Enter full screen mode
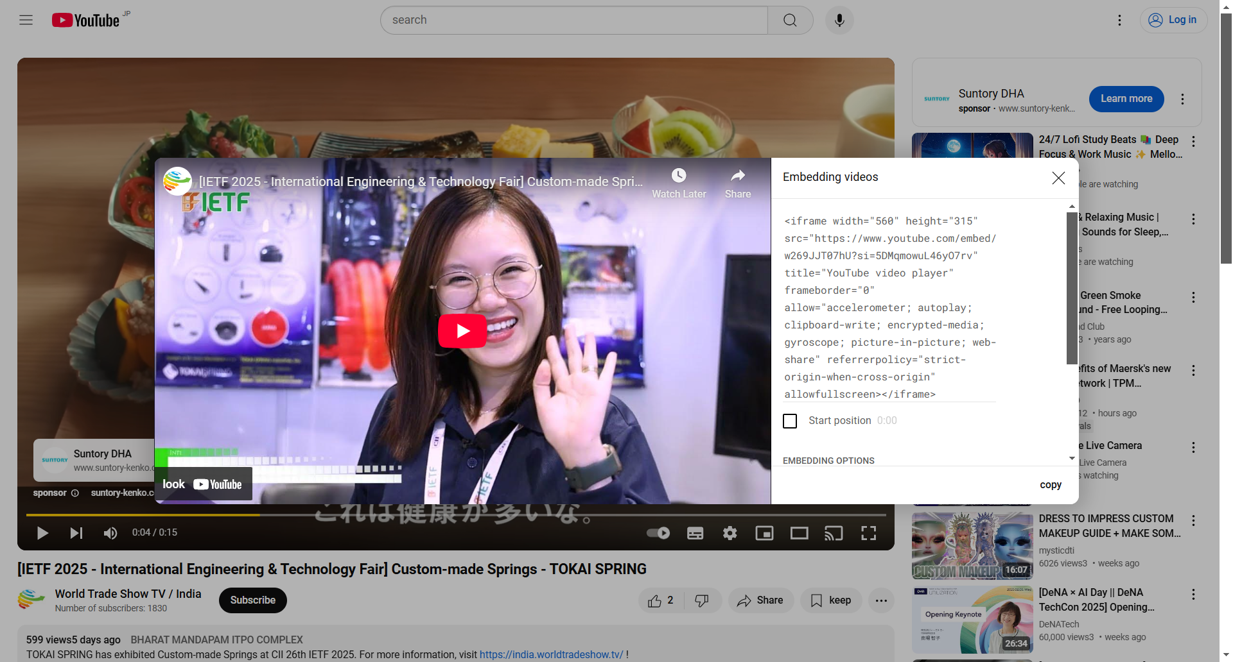The image size is (1233, 662). point(868,533)
